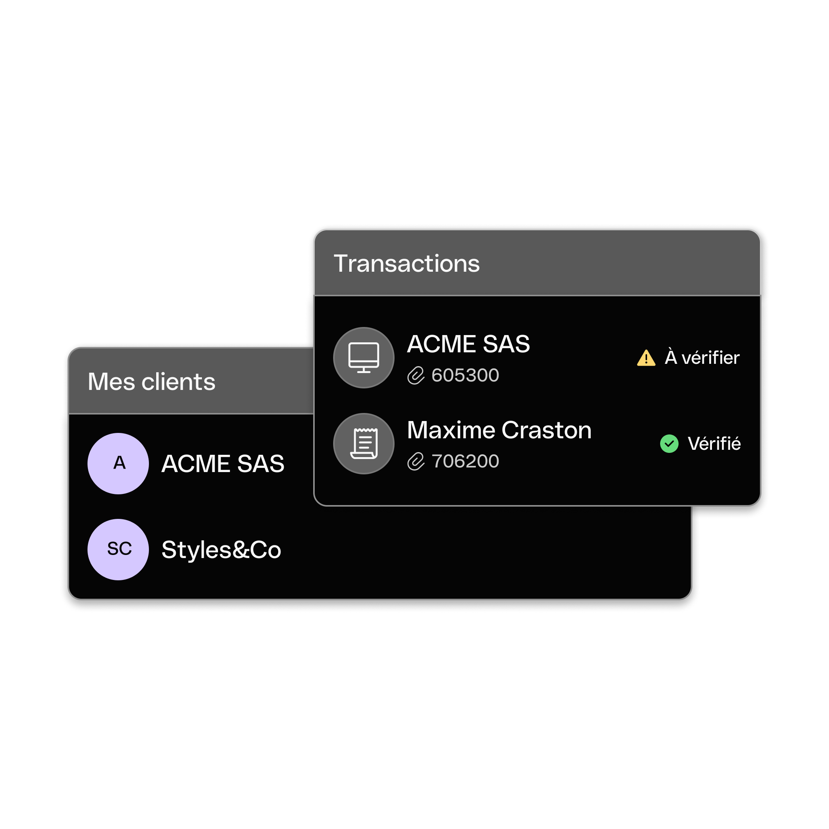The width and height of the screenshot is (829, 829).
Task: Select the Maxime Craston transaction row
Action: pyautogui.click(x=537, y=443)
